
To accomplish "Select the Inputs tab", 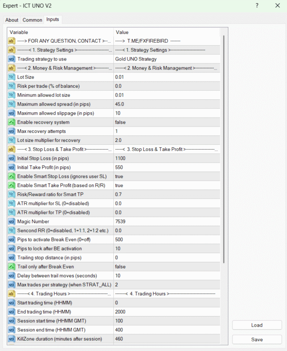I will [x=53, y=20].
